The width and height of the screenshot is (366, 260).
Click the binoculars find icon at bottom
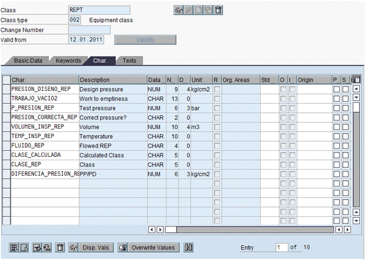point(188,247)
